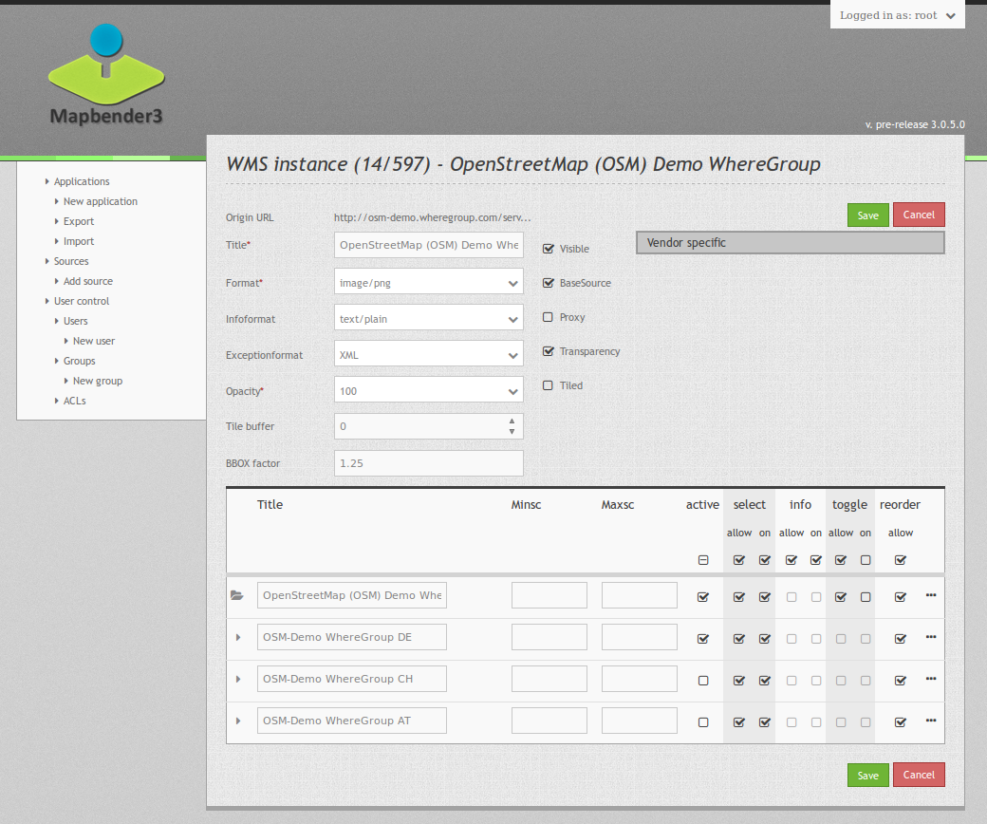Increase the Tile buffer value with up arrow
The image size is (987, 824).
tap(512, 421)
